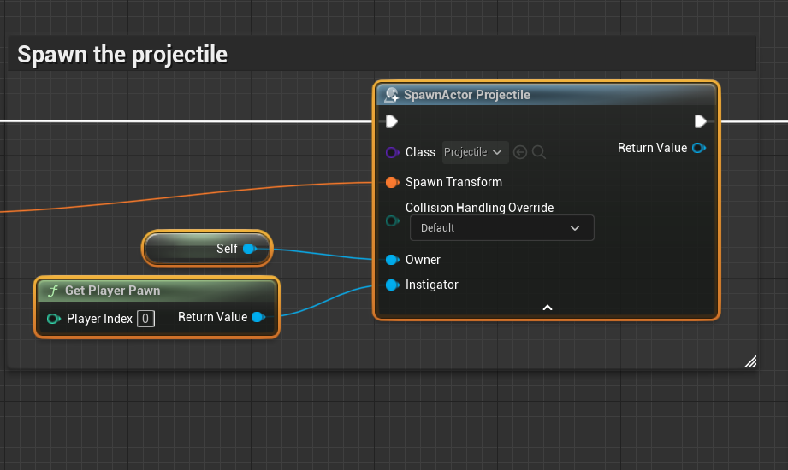The width and height of the screenshot is (788, 470).
Task: Expand SpawnActor node advanced pins arrow
Action: pos(548,308)
